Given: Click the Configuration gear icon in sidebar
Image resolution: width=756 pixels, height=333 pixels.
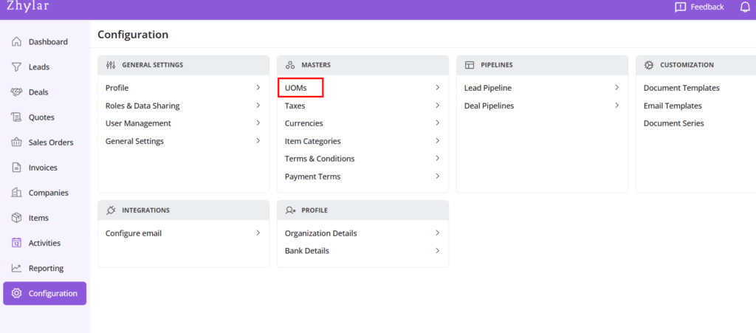Looking at the screenshot, I should click(16, 293).
